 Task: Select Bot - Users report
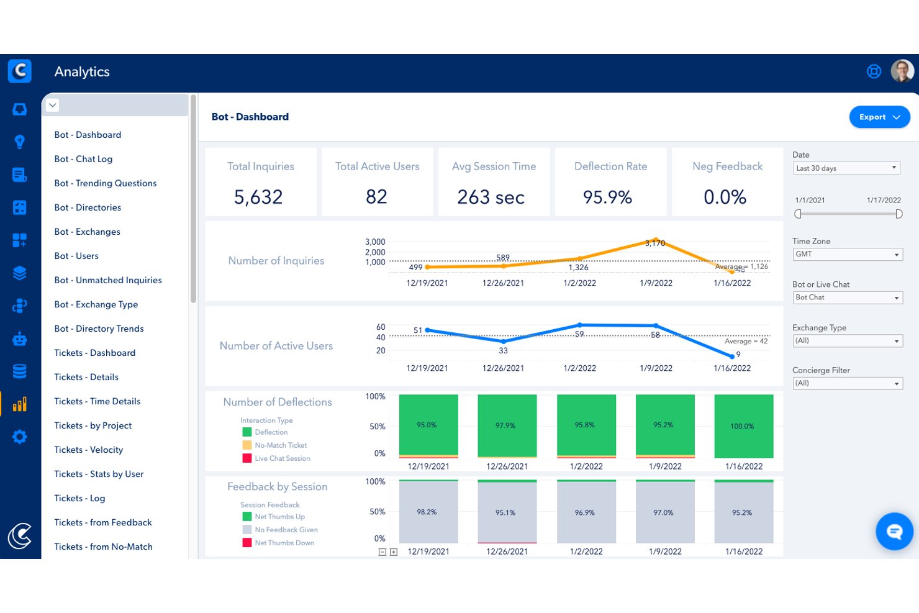click(76, 256)
